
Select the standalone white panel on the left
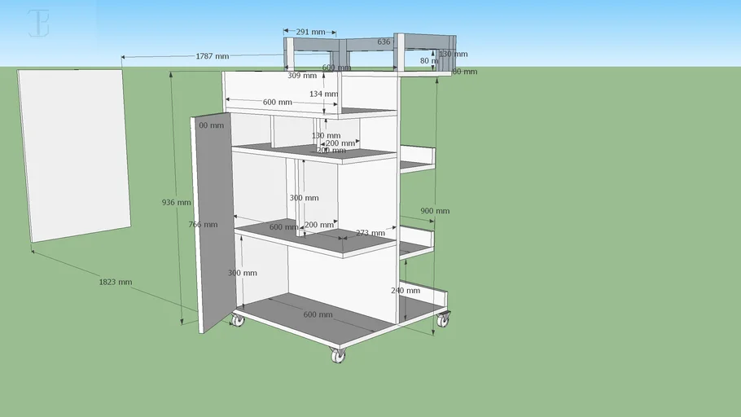click(75, 155)
